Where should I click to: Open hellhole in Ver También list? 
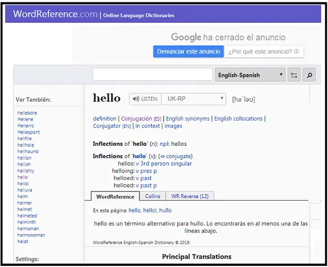tap(26, 145)
